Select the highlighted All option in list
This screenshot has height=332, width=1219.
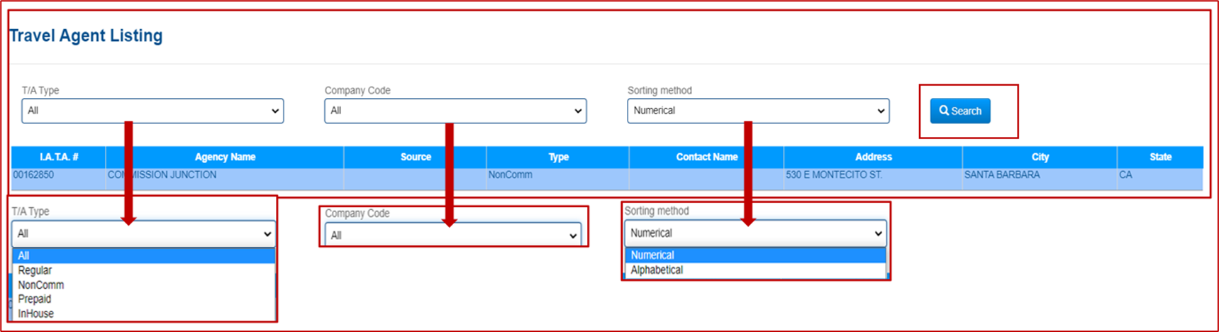click(x=24, y=255)
